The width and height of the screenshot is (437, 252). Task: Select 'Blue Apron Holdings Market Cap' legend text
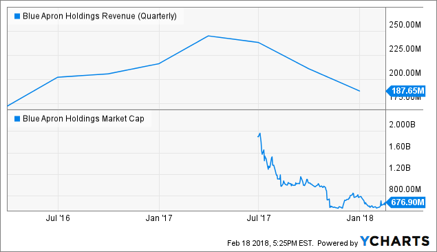point(83,118)
